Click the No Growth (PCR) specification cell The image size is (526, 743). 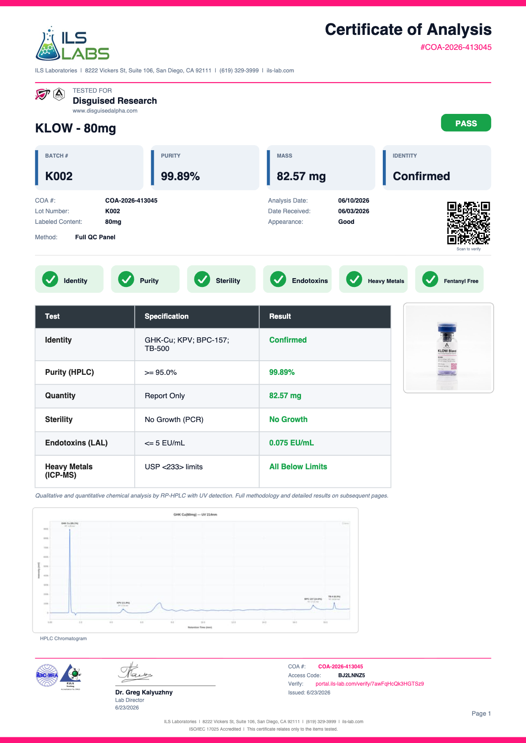[197, 420]
